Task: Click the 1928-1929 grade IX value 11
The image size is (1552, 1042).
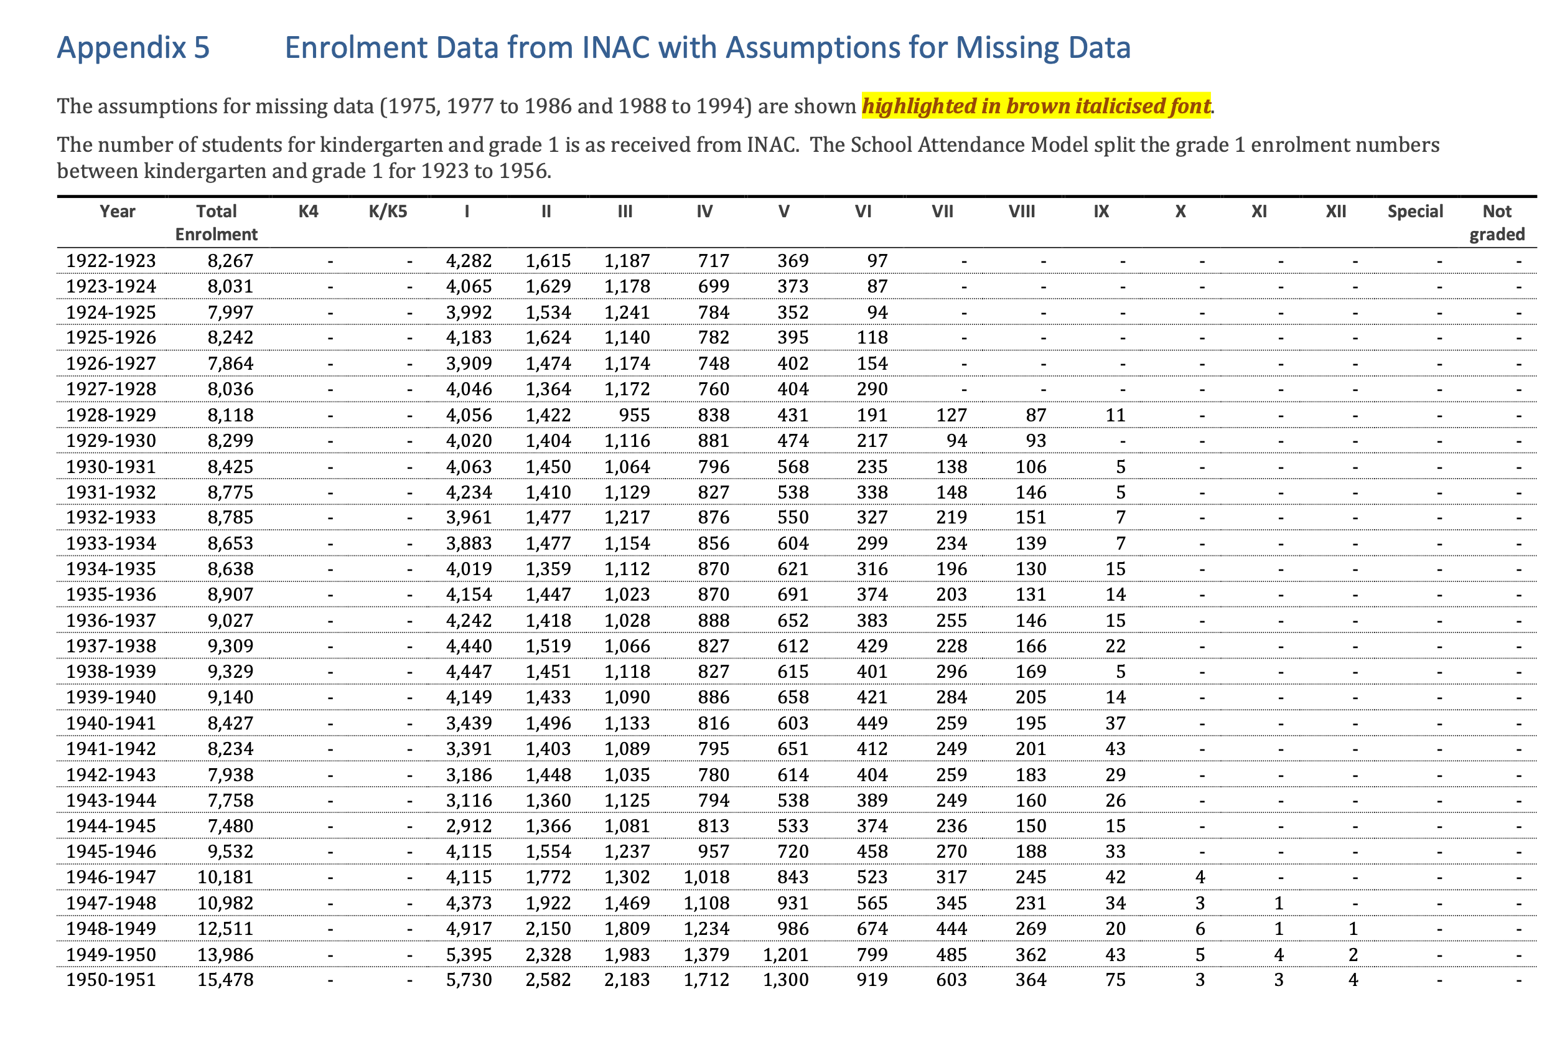Action: tap(1116, 415)
